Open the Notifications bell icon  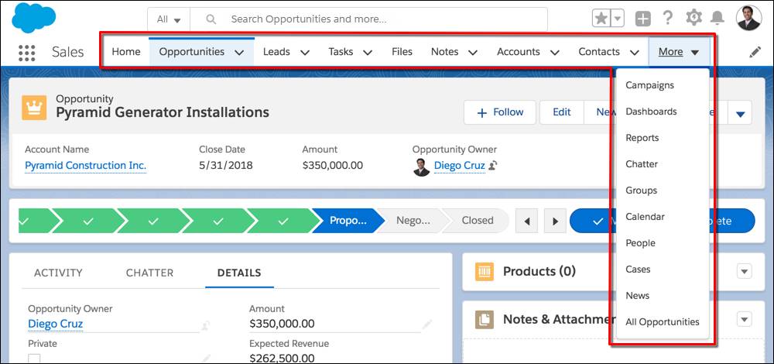click(x=717, y=19)
